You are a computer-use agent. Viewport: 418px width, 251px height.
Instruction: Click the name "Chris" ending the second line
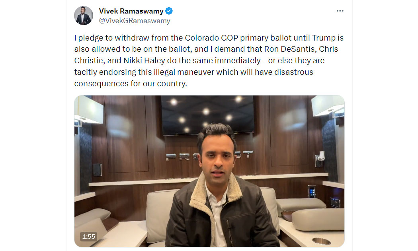[328, 49]
